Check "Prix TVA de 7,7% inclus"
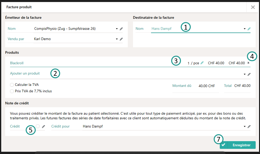Image resolution: width=260 pixels, height=154 pixels. [12, 91]
